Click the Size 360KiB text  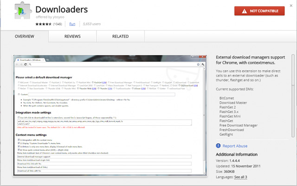coord(225,172)
